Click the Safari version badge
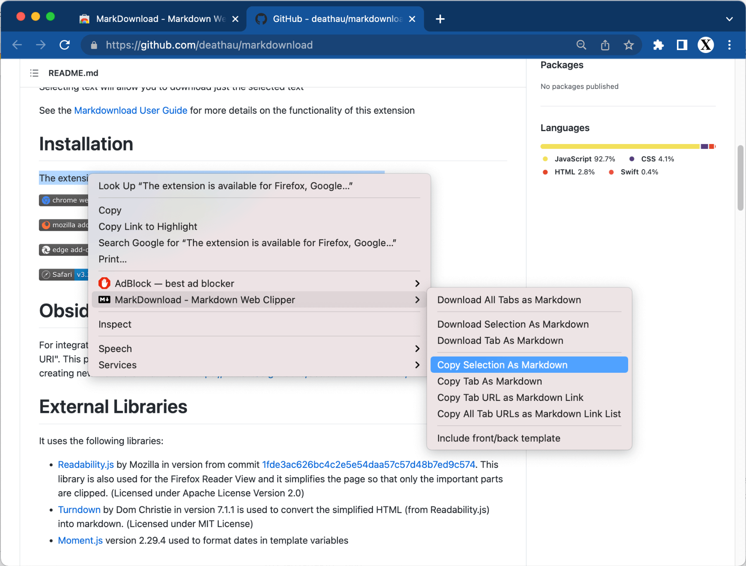 coord(64,275)
